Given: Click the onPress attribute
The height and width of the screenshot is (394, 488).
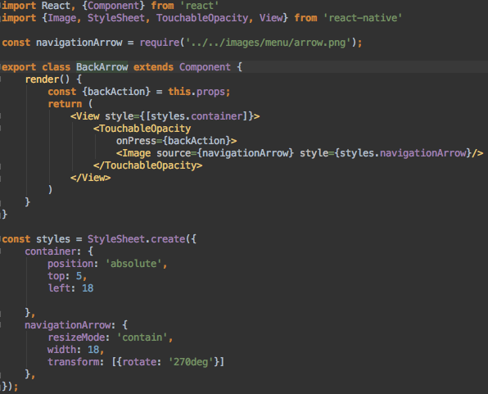Looking at the screenshot, I should [x=136, y=141].
